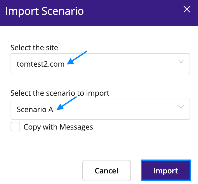Enable the Copy with Messages checkbox

[x=15, y=127]
